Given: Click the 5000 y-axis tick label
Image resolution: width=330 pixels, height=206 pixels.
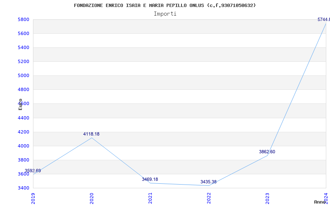Looking at the screenshot, I should [24, 75].
